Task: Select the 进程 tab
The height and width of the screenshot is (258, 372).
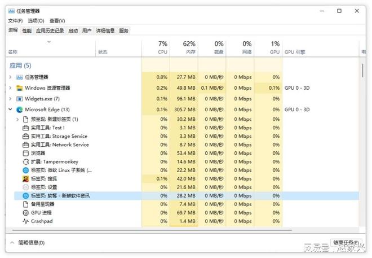Action: [x=13, y=30]
